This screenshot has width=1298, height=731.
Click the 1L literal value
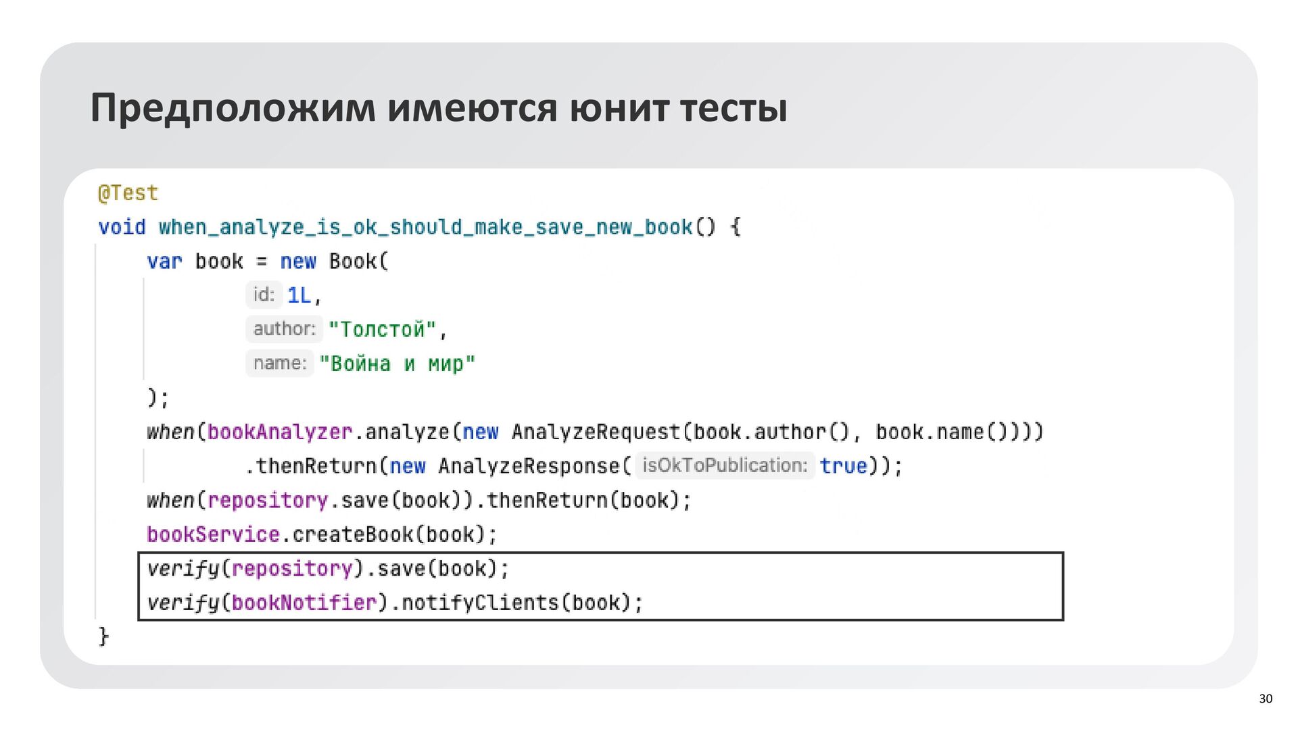[299, 295]
